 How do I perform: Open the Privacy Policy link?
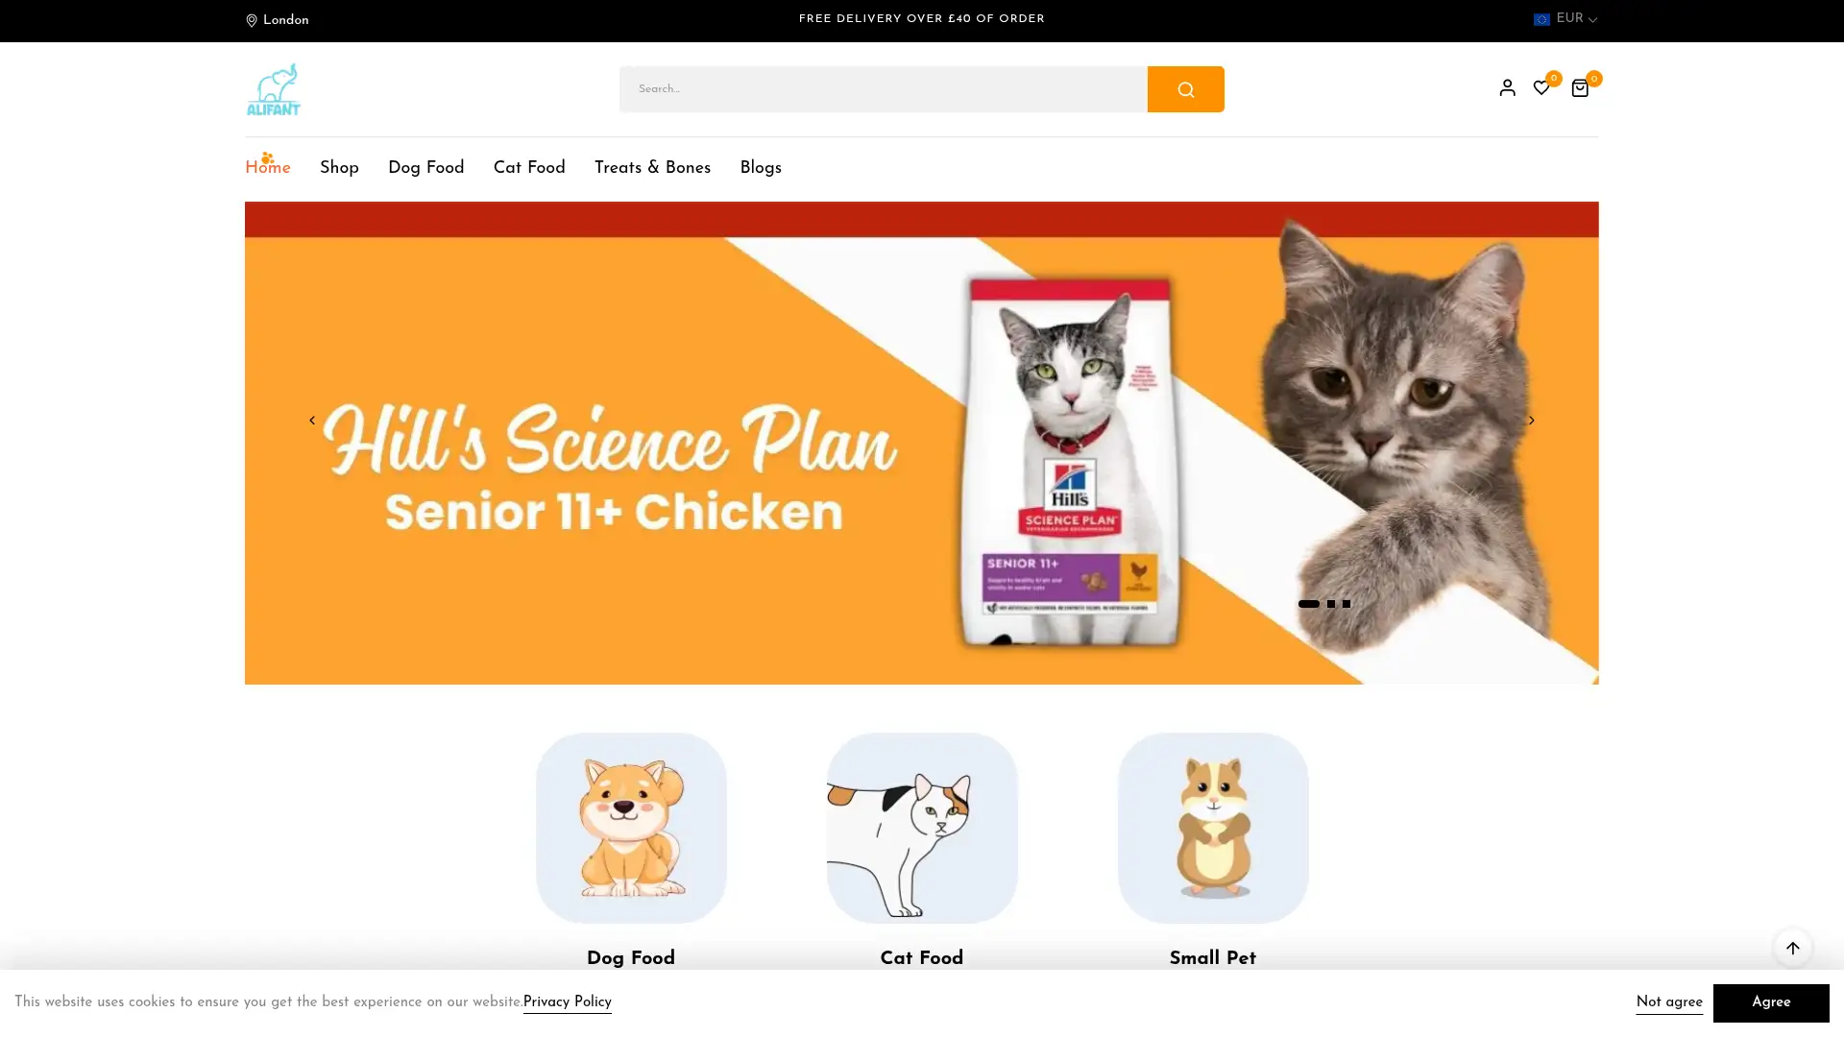568,1002
